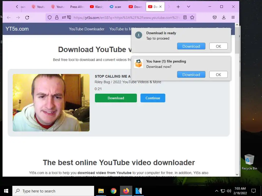
Task: Switch to the scan tab
Action: (x=115, y=7)
